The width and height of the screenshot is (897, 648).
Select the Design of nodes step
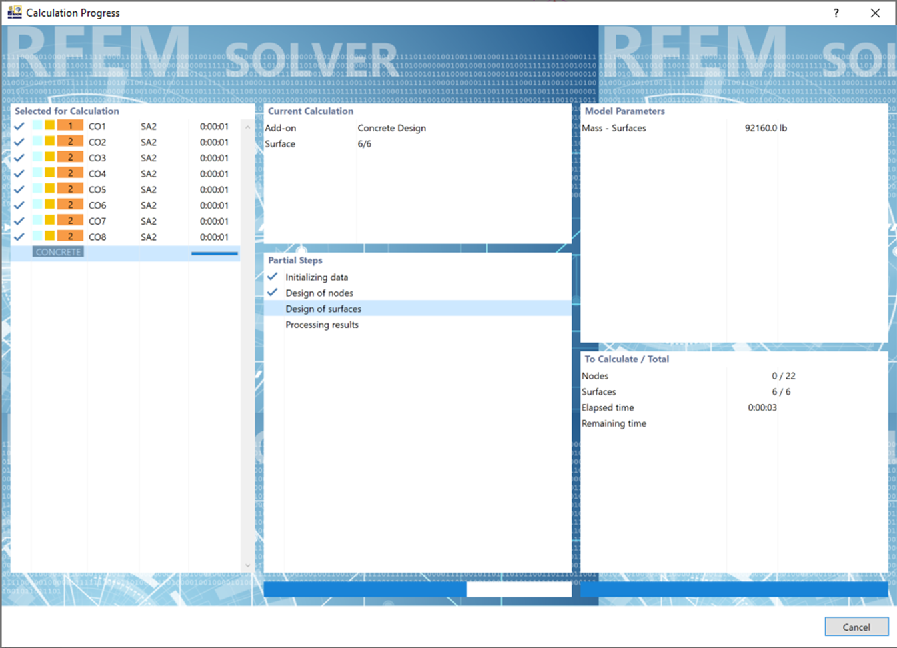(319, 293)
